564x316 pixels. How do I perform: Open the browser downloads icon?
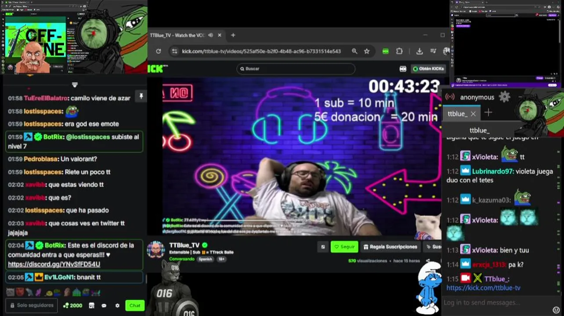[x=419, y=51]
